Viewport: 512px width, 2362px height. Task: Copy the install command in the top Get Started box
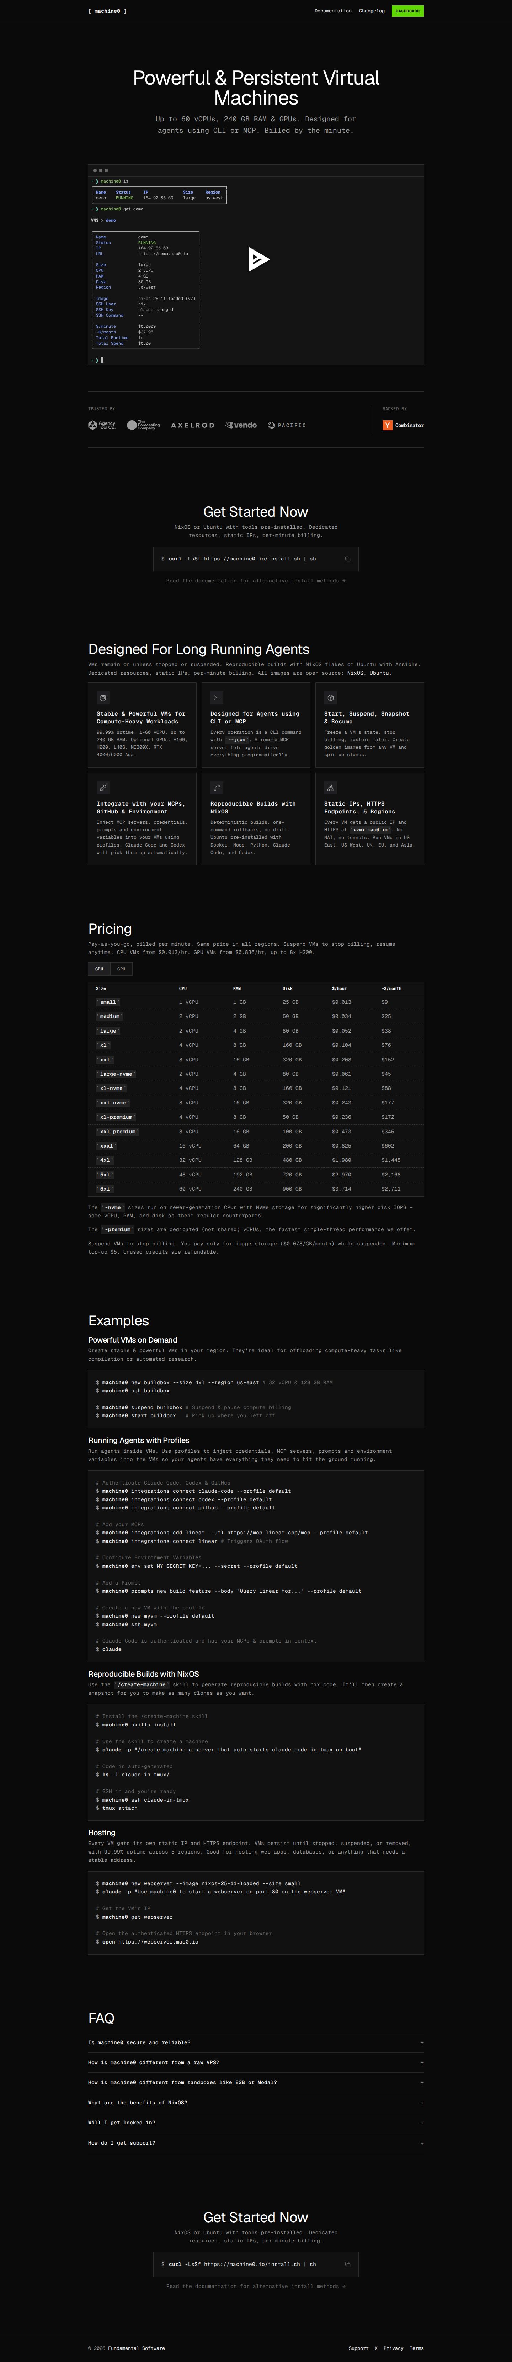tap(347, 558)
